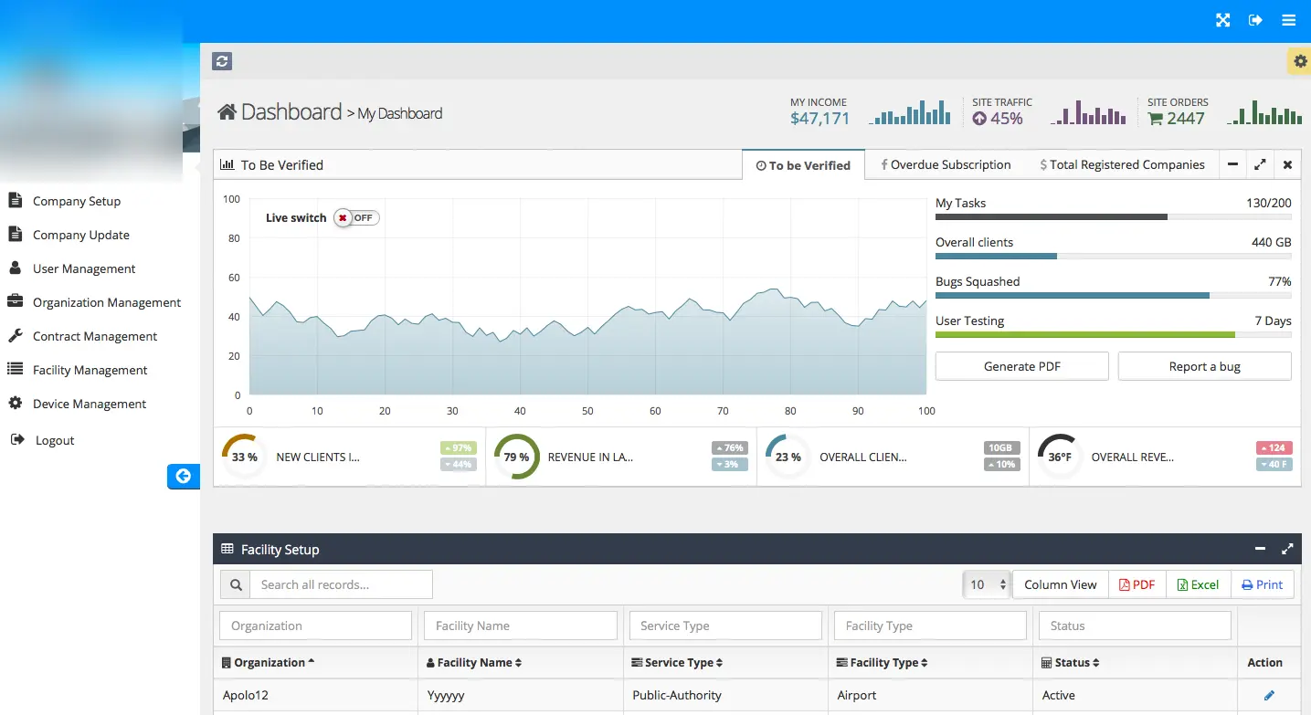Export the facility table to Excel
1311x715 pixels.
coord(1198,584)
